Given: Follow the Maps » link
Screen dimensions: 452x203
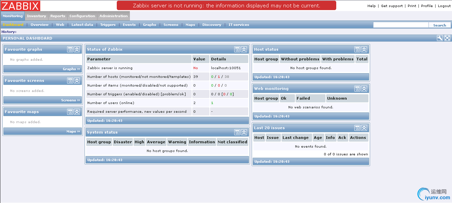Looking at the screenshot, I should [x=73, y=132].
